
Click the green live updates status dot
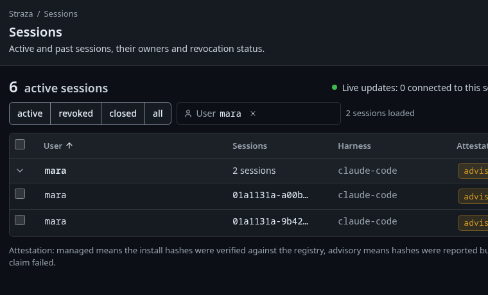tap(335, 87)
